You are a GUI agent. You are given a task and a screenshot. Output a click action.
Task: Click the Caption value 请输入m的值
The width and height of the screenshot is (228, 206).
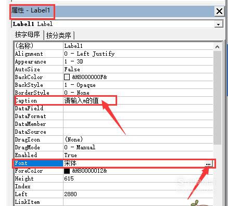pos(81,100)
